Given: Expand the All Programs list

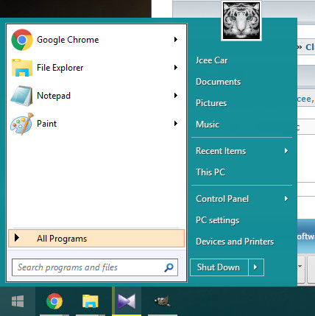Looking at the screenshot, I should (96, 238).
